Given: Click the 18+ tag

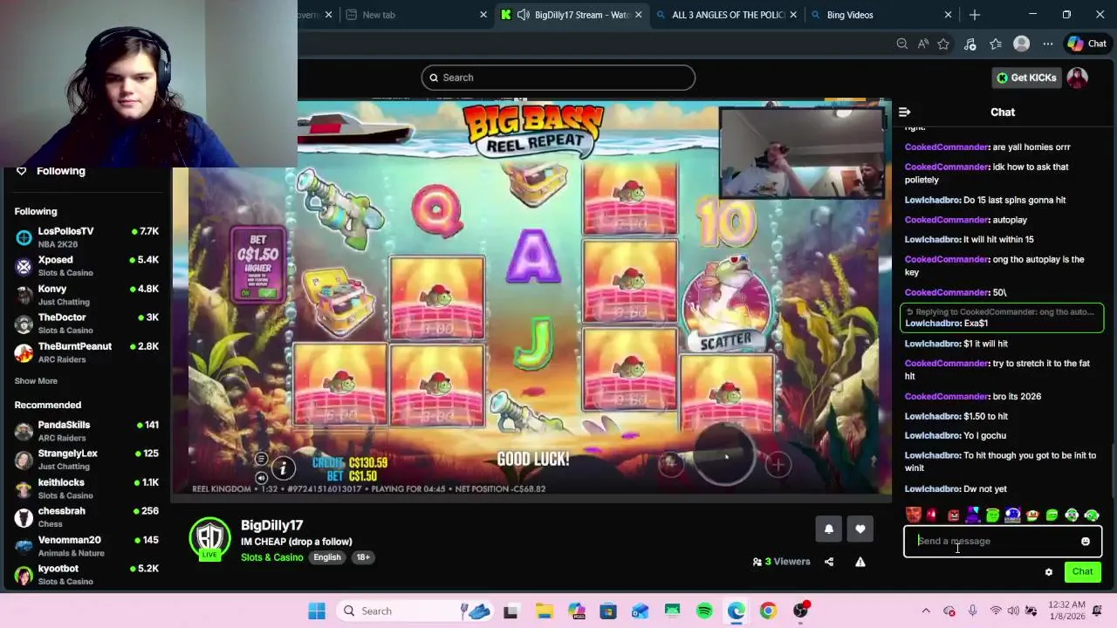Looking at the screenshot, I should (x=362, y=557).
